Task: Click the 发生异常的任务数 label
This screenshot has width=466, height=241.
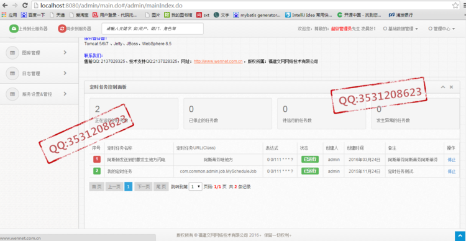Action: click(x=393, y=120)
